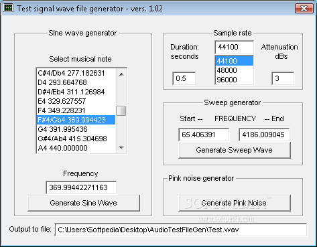Image resolution: width=317 pixels, height=247 pixels.
Task: Click the Attenuation dBs field showing 3
Action: 283,78
